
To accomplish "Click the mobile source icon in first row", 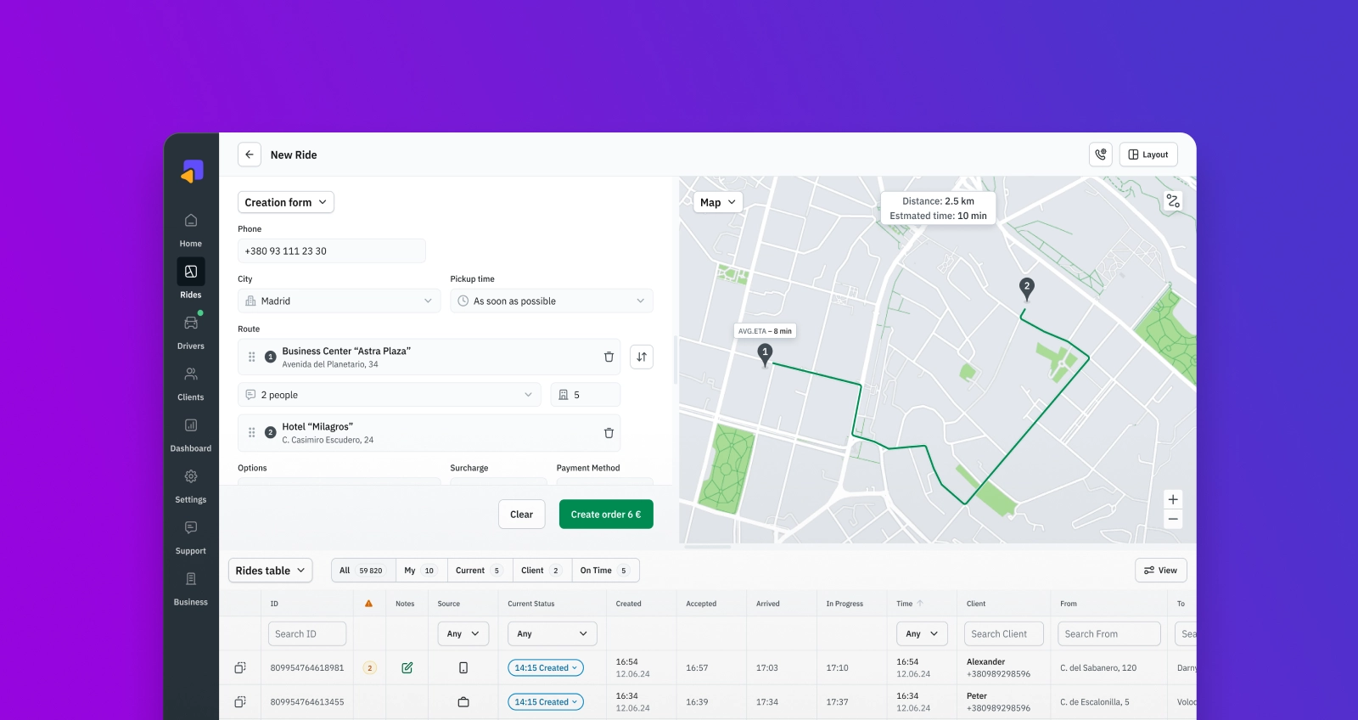I will click(x=463, y=668).
